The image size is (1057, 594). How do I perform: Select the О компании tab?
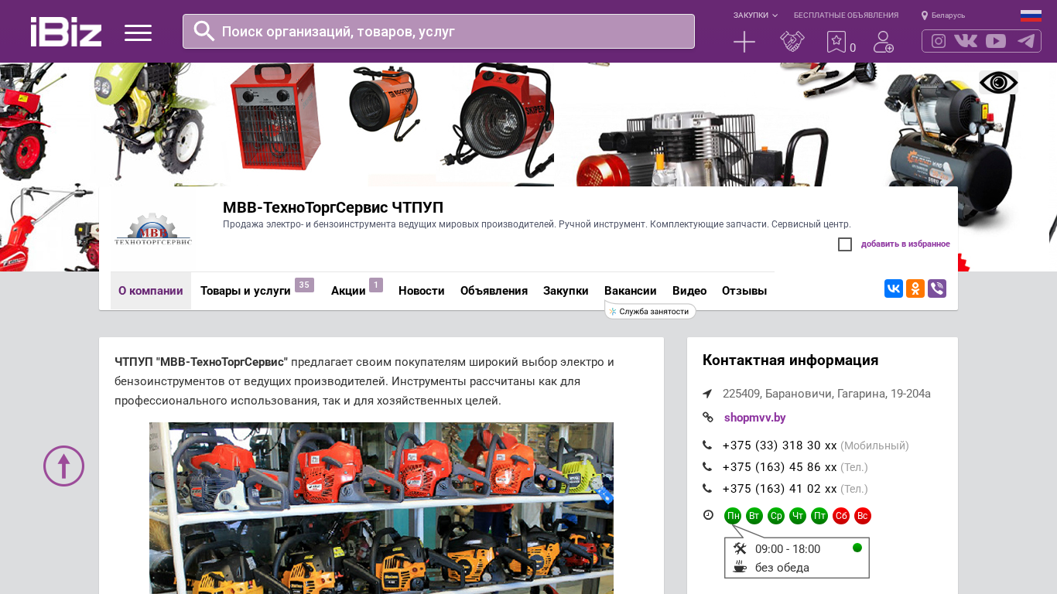151,291
